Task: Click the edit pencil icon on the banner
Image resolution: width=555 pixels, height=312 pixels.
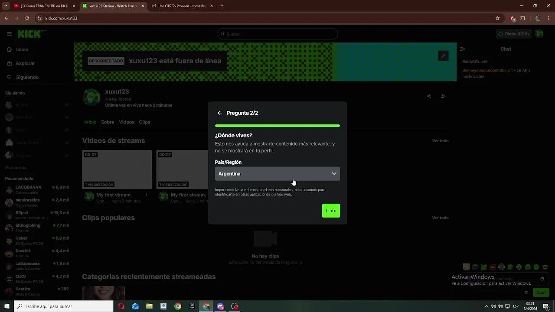Action: tap(443, 56)
